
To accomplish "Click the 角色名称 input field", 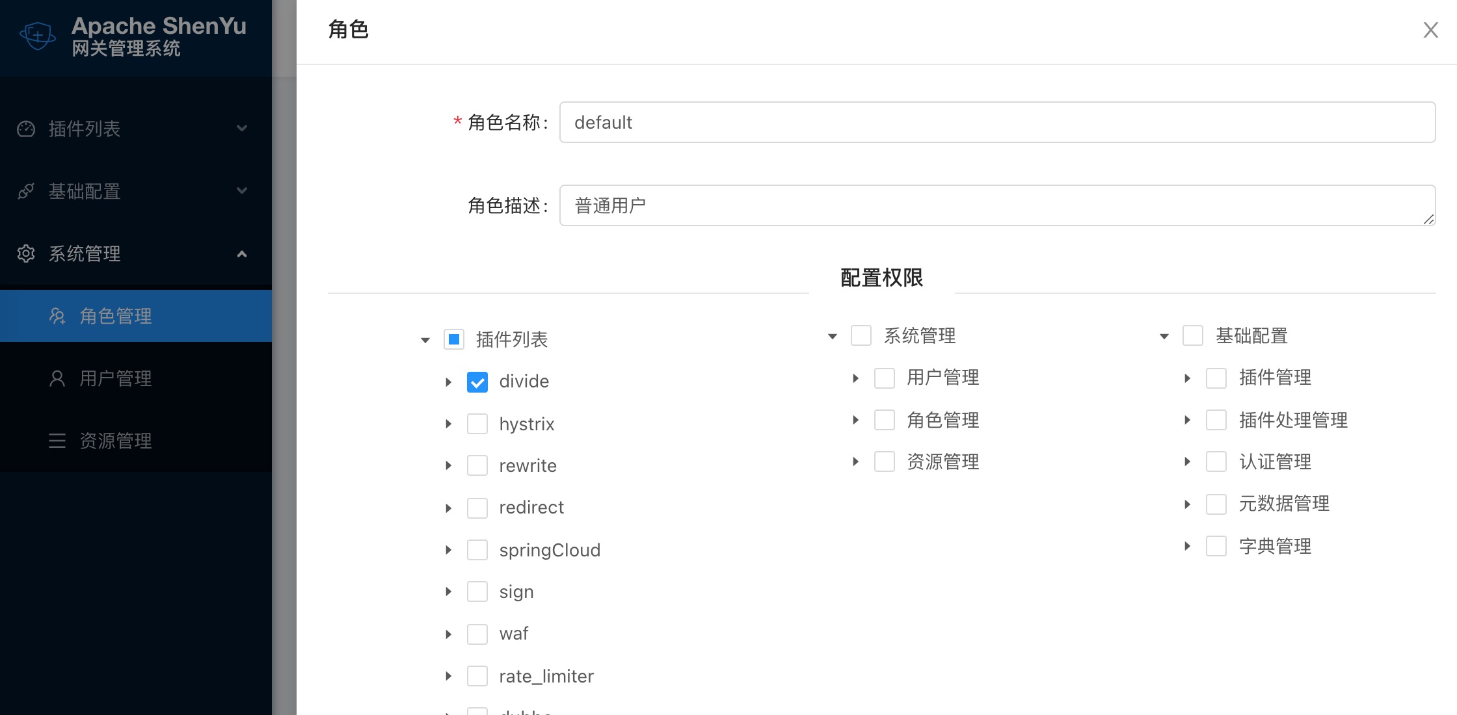I will click(x=997, y=122).
